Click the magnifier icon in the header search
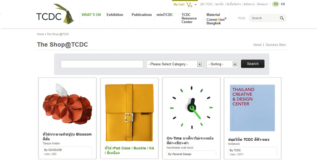Image resolution: width=317 pixels, height=161 pixels. coord(282,18)
